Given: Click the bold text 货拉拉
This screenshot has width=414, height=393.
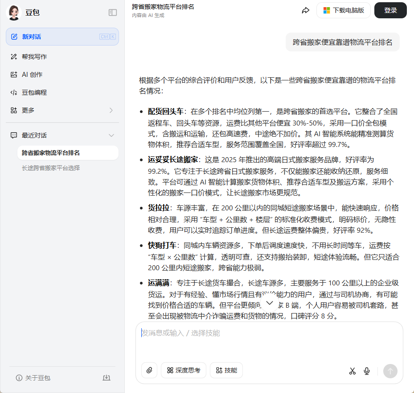Looking at the screenshot, I should pos(158,208).
